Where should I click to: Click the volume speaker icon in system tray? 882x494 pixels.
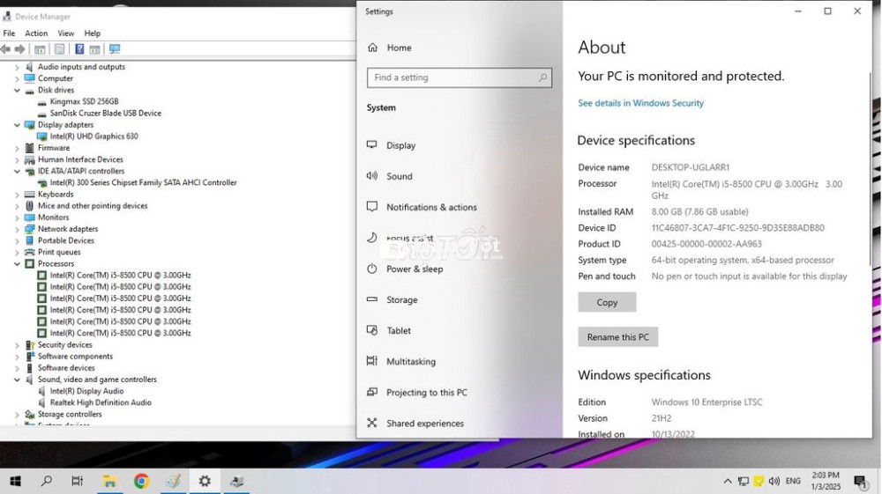(x=774, y=481)
